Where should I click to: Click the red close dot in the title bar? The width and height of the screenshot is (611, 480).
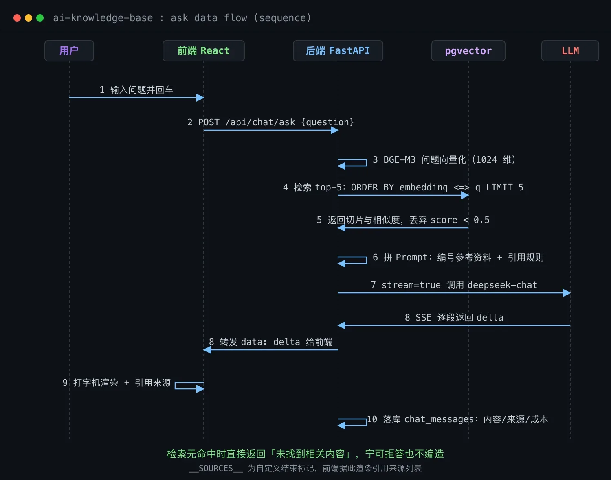point(17,18)
